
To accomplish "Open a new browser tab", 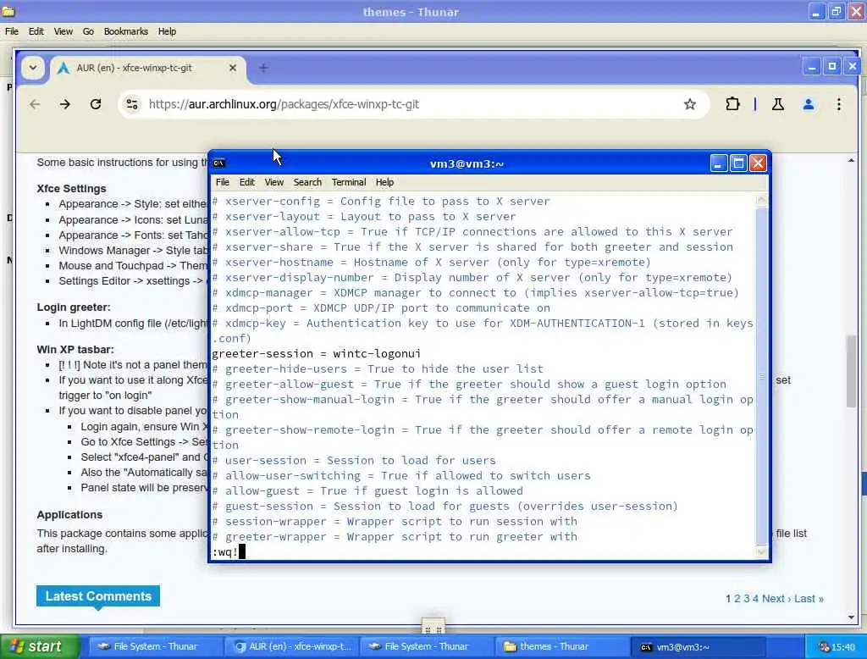I will 263,68.
